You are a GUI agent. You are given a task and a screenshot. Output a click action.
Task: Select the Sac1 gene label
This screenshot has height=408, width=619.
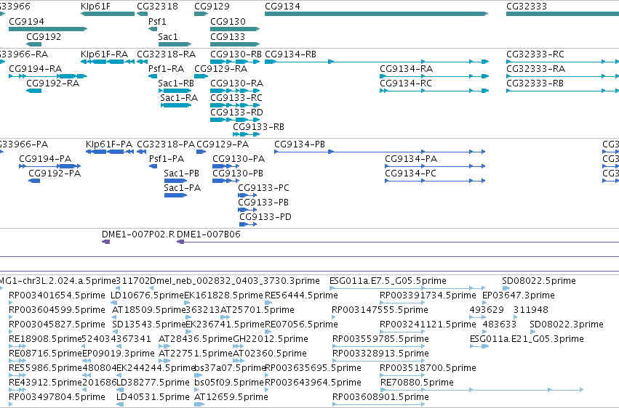click(168, 36)
